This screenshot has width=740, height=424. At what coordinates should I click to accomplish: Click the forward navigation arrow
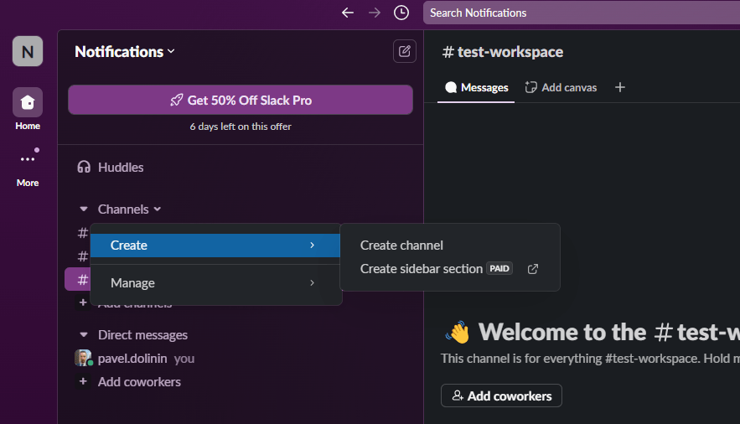(x=375, y=13)
